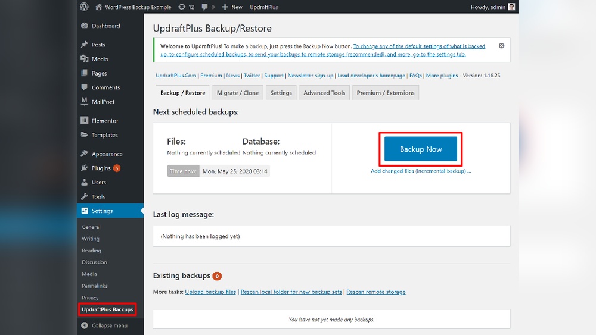This screenshot has height=335, width=596.
Task: Click the Appearance brush icon
Action: point(85,154)
